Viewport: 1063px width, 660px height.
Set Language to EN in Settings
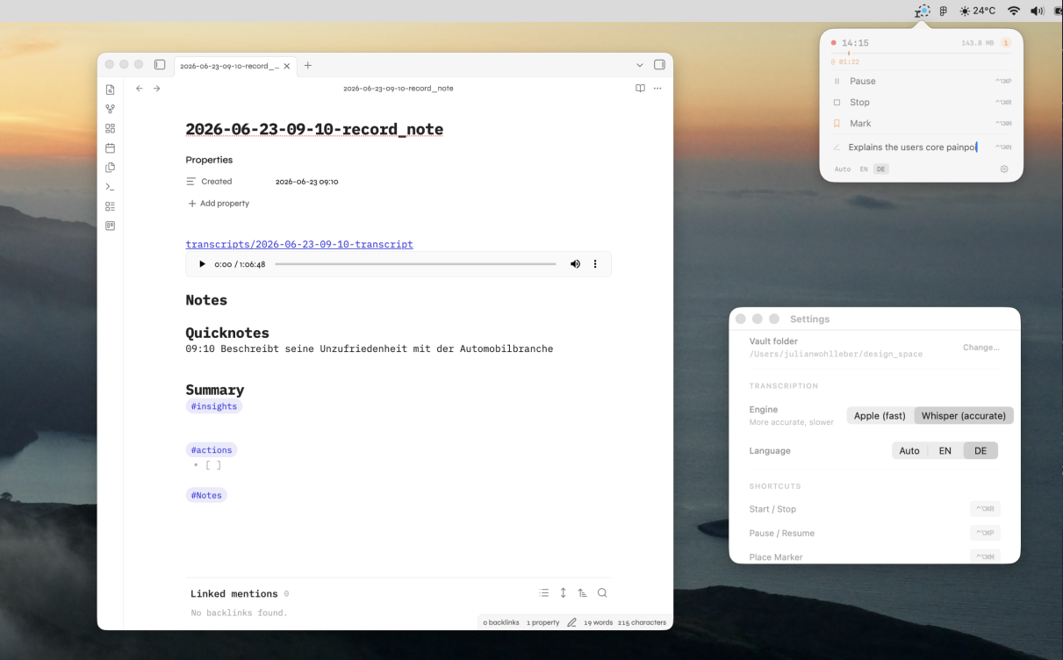click(945, 451)
